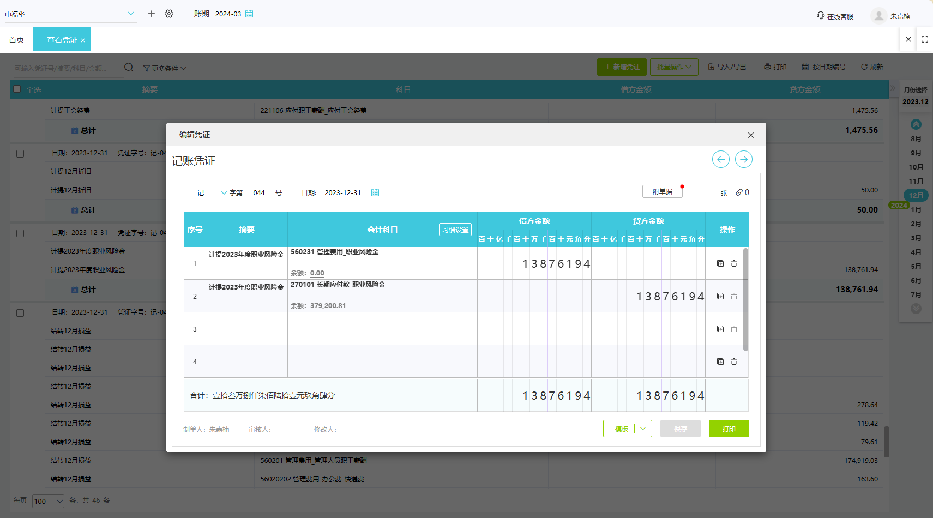
Task: Check the 结转12月损益 voucher checkbox
Action: [x=20, y=313]
